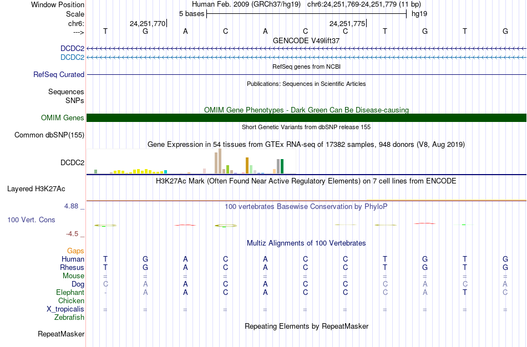Click the RepeatMasker track label
This screenshot has width=527, height=347.
[x=61, y=334]
